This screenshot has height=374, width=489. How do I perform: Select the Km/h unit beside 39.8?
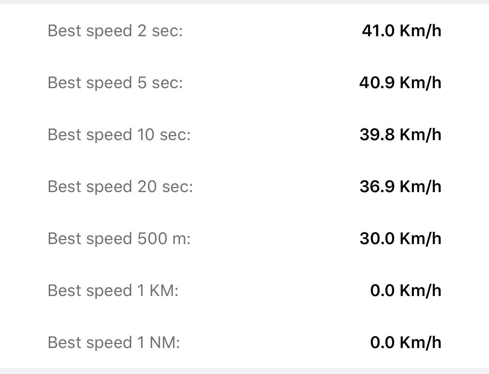coord(420,135)
